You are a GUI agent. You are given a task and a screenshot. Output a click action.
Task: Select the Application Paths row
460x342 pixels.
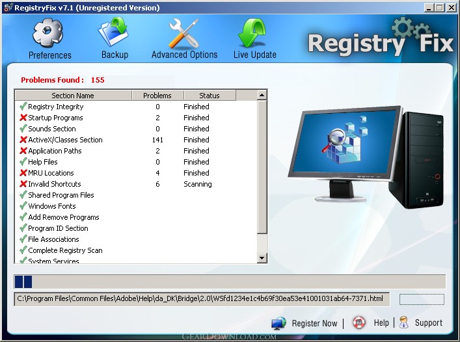136,151
